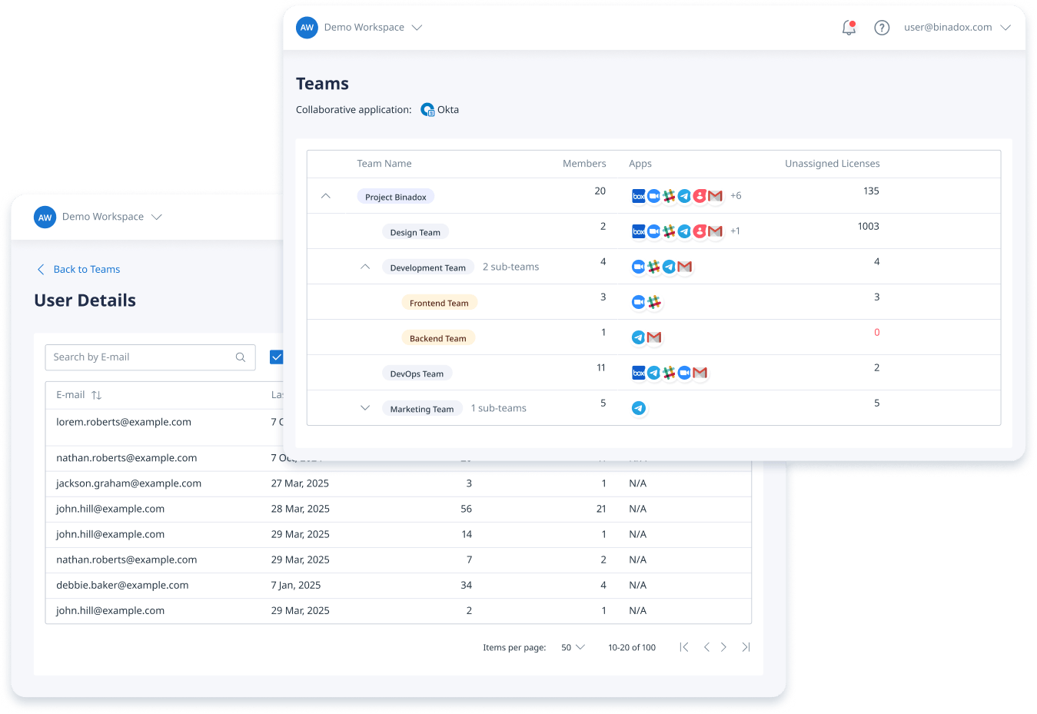Click the Slack icon in Project Binadox row
Viewport: 1037px width, 714px height.
click(669, 196)
